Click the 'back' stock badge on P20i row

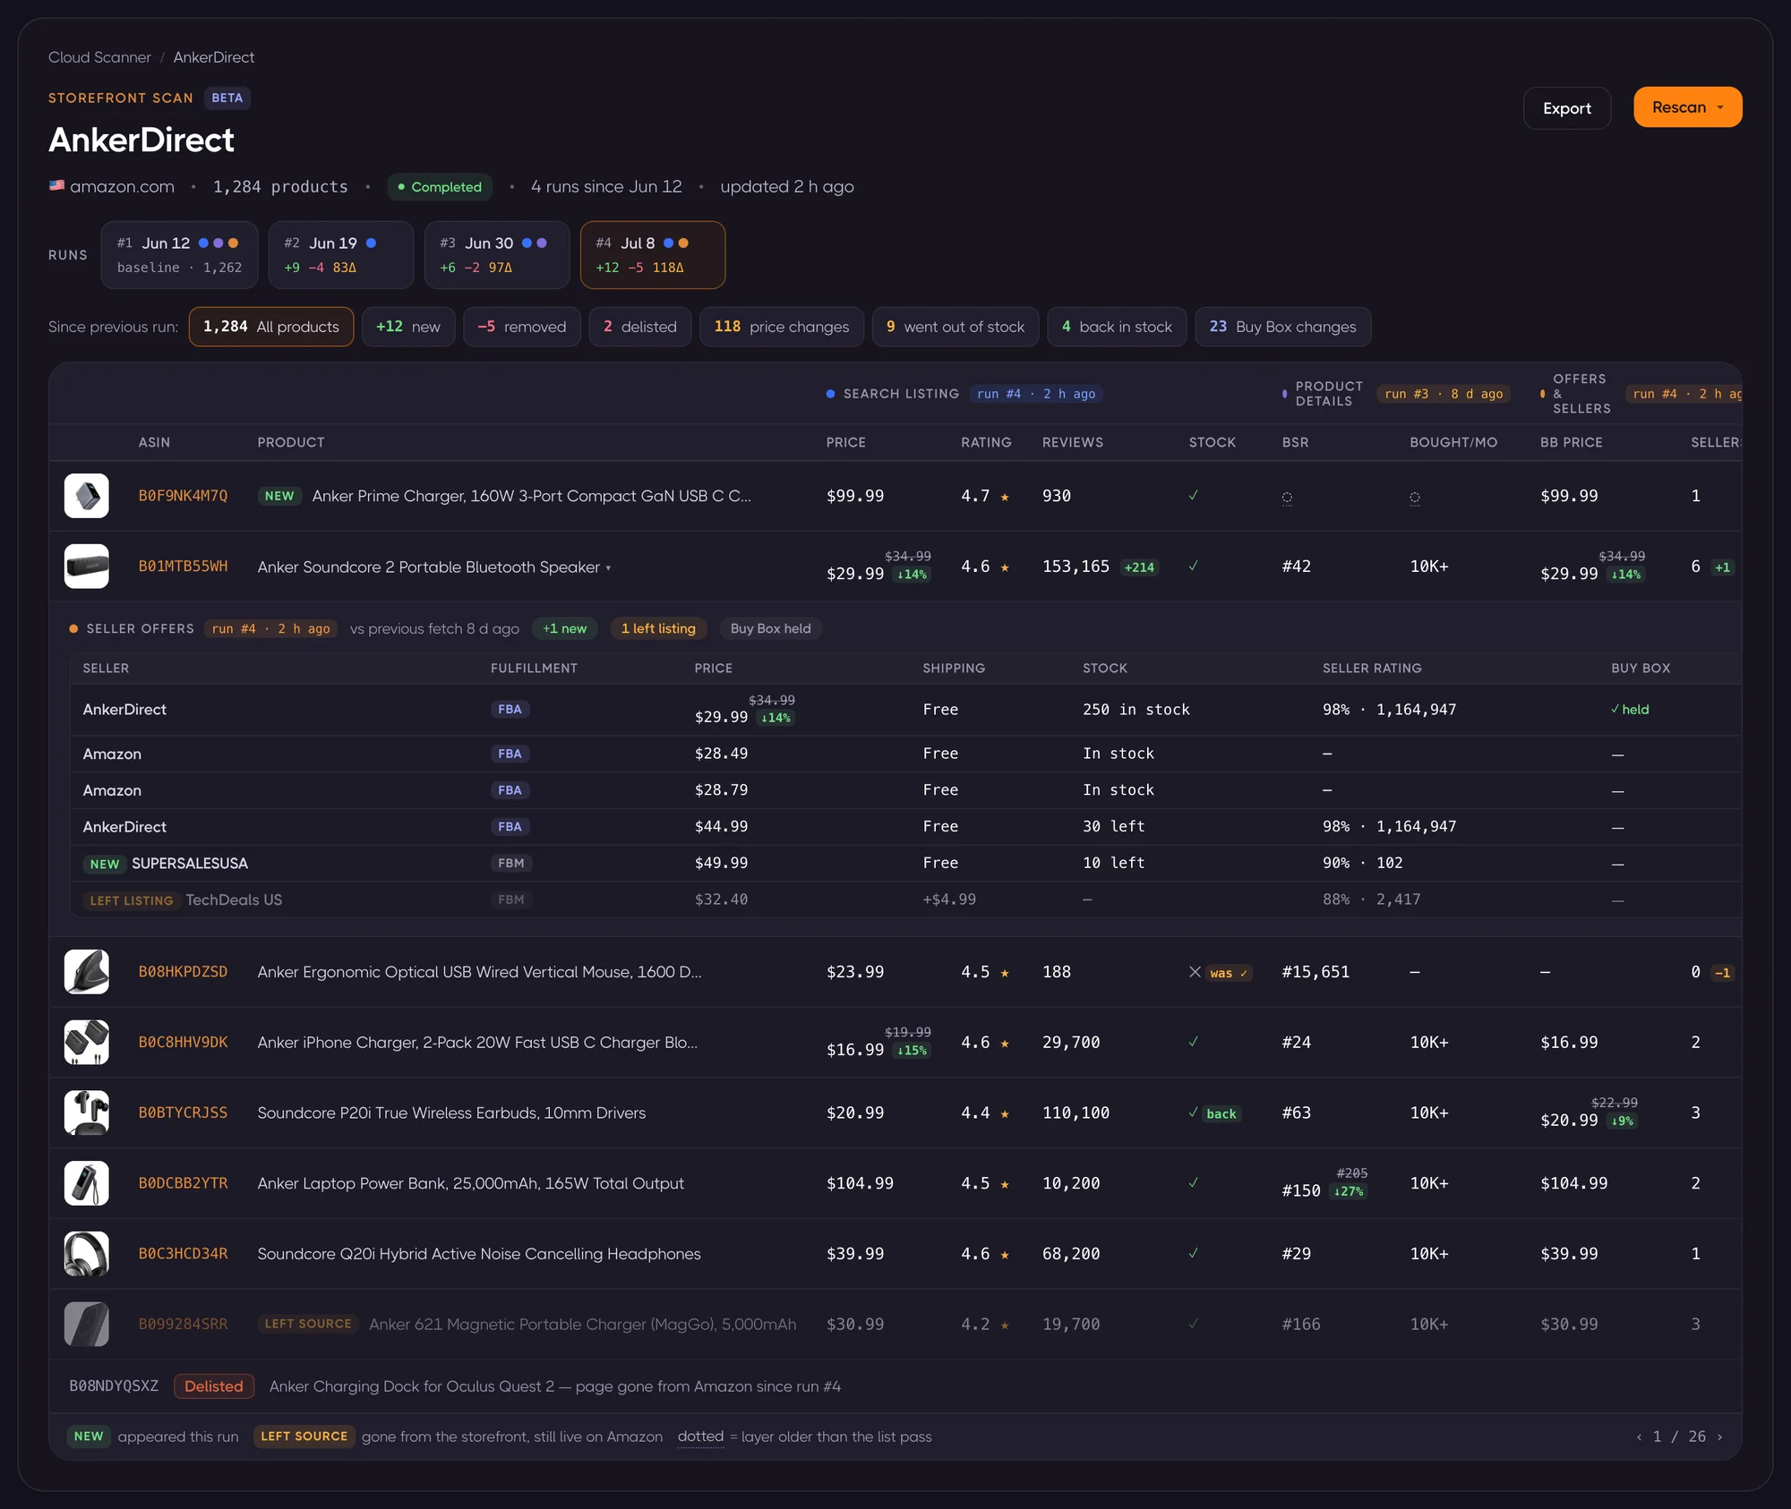[1221, 1114]
